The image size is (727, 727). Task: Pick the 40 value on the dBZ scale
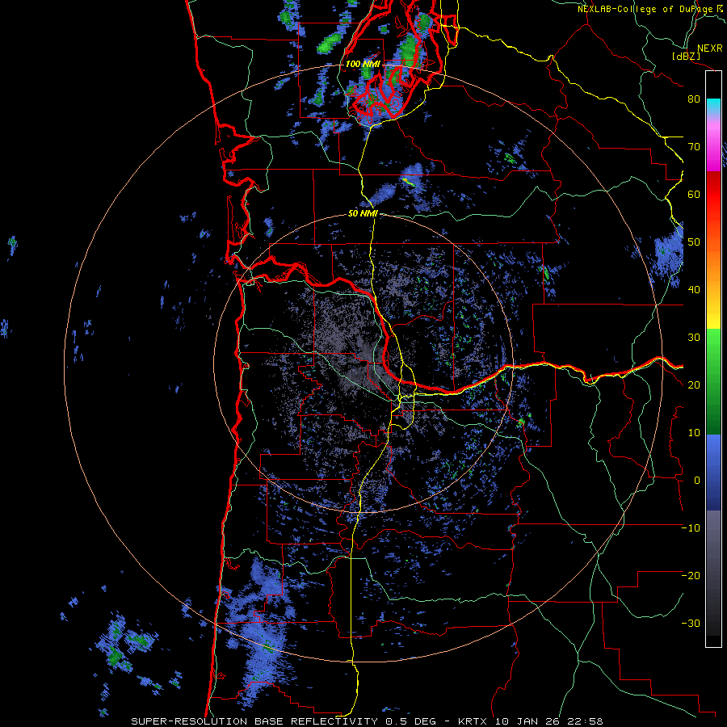point(694,290)
